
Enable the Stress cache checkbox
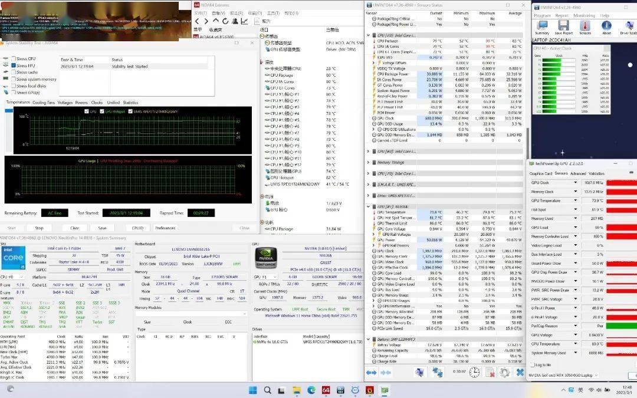[x=14, y=73]
